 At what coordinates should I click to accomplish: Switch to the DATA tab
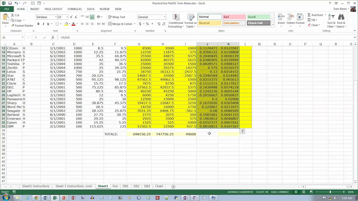[91, 9]
